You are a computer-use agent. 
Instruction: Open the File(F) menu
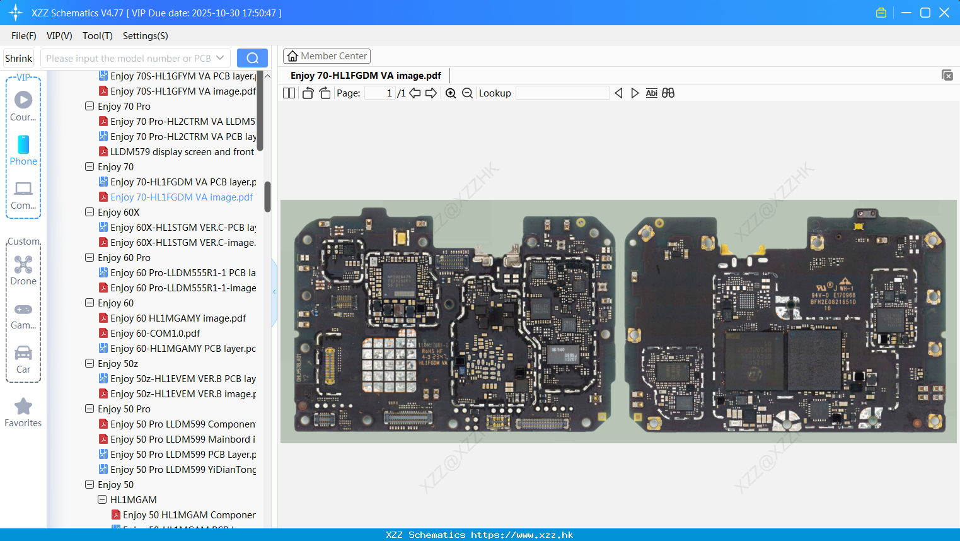[24, 36]
